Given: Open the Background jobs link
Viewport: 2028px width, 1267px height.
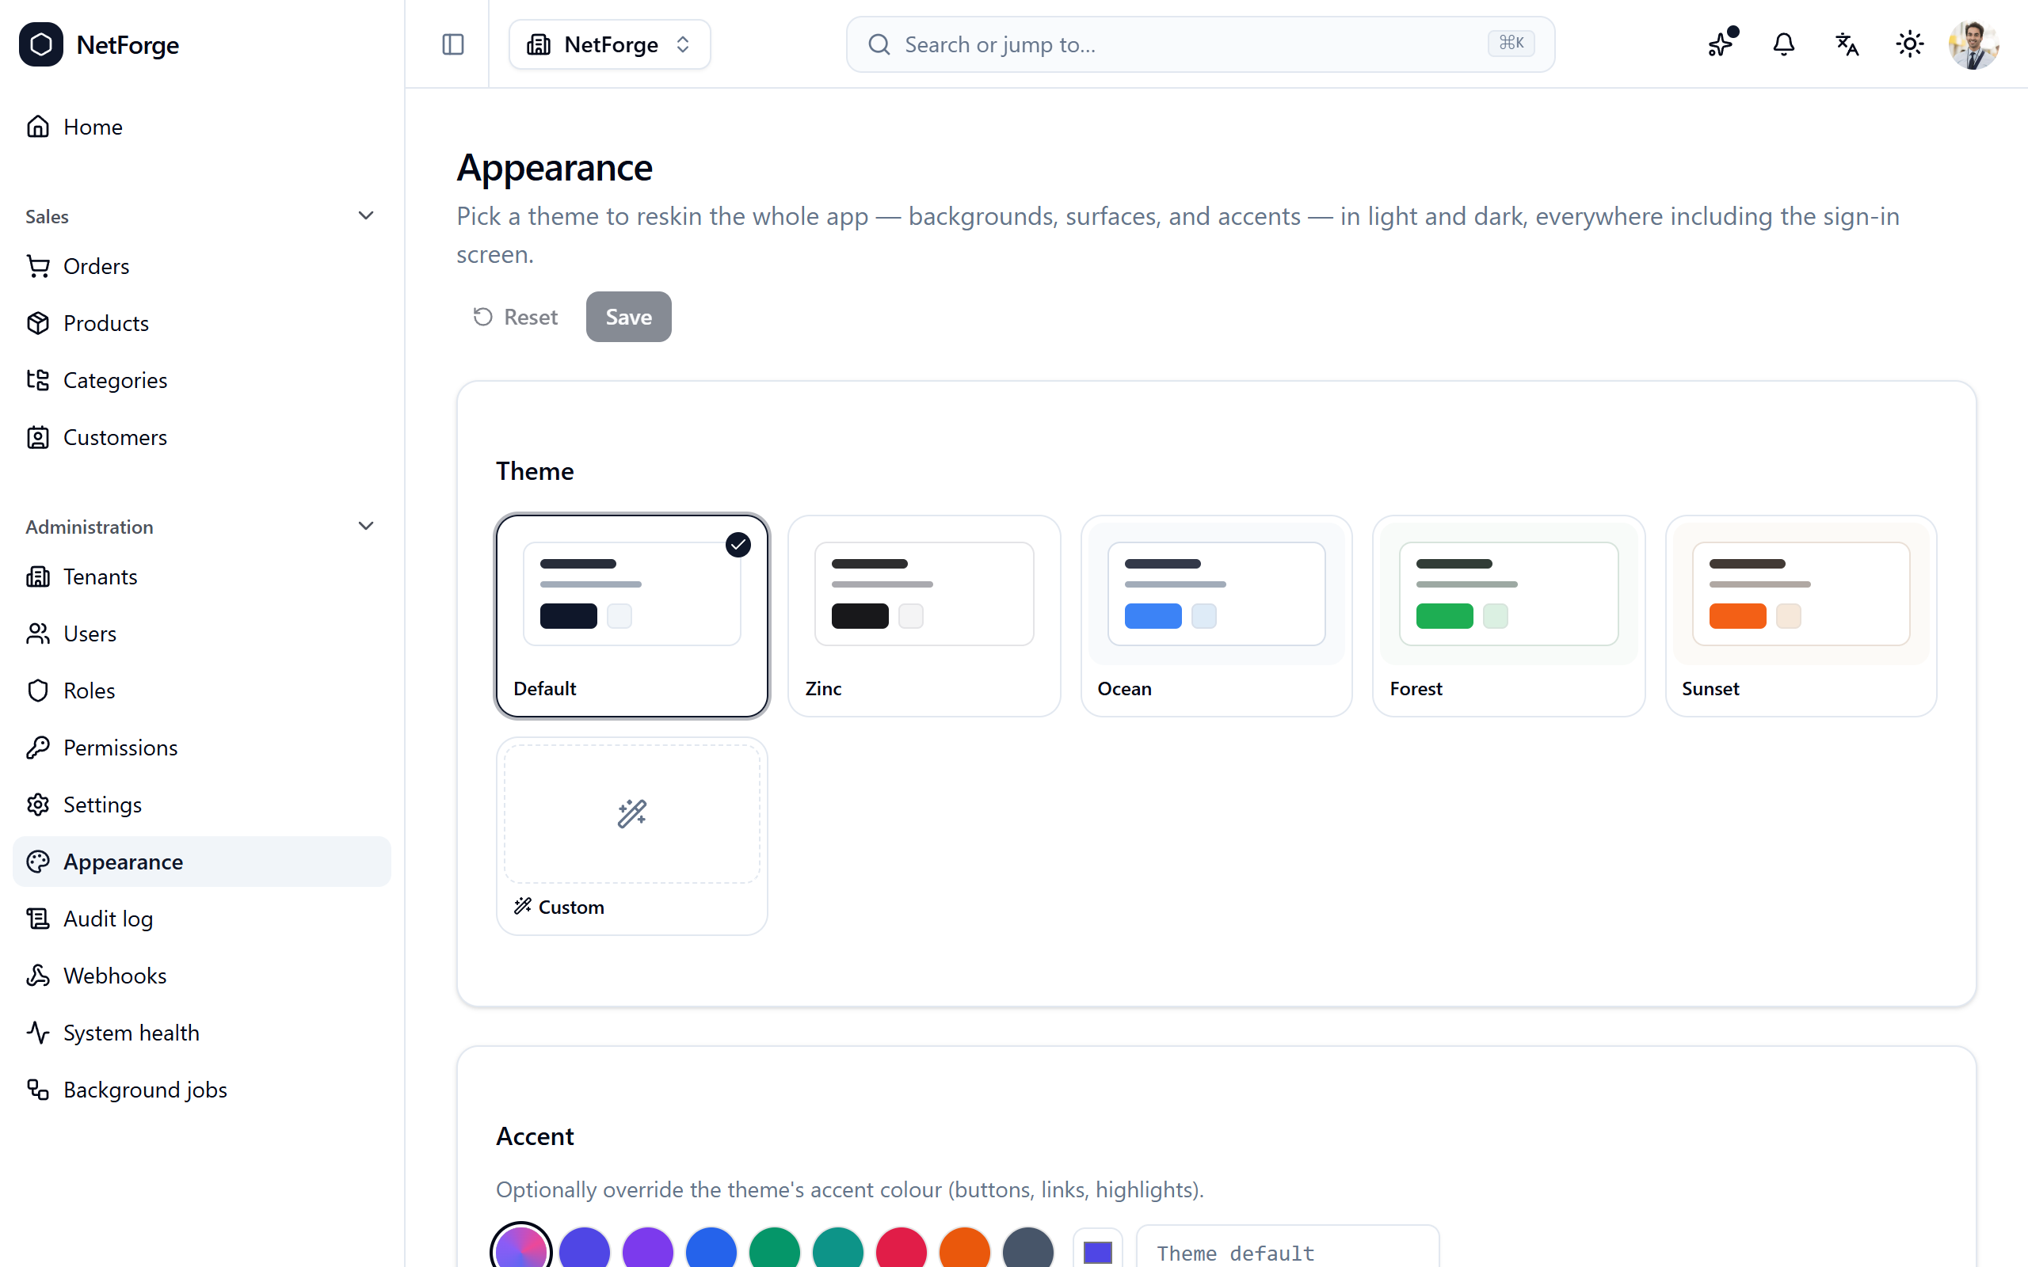Looking at the screenshot, I should 202,1090.
